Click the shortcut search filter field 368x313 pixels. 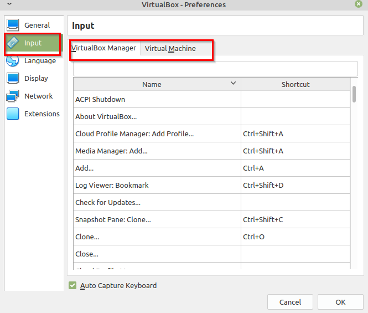(x=215, y=69)
